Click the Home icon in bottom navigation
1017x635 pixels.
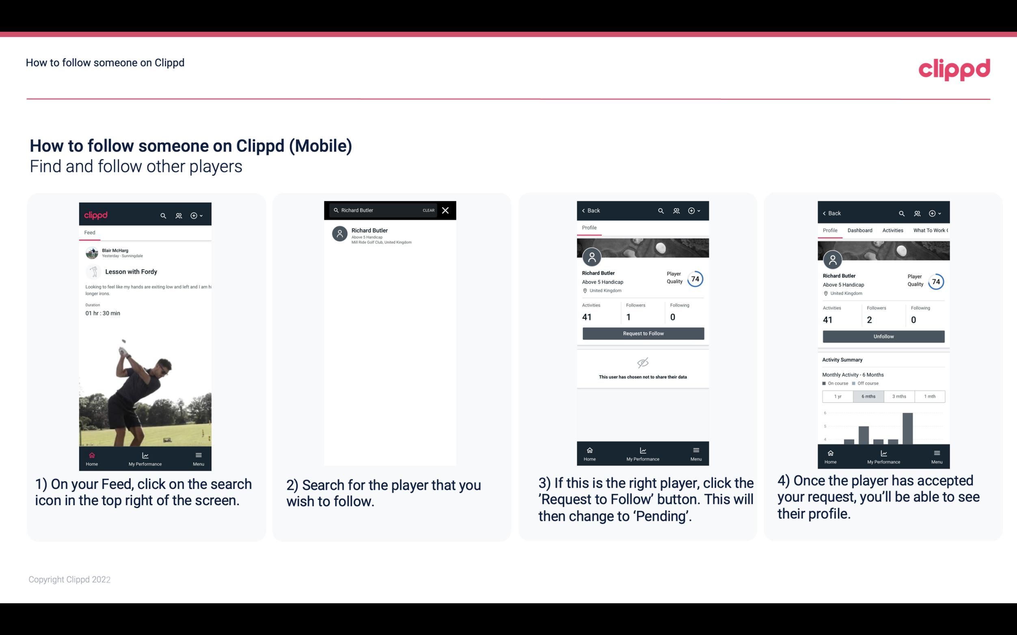click(91, 454)
